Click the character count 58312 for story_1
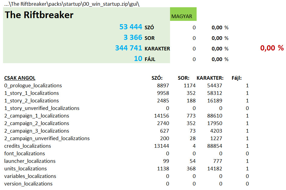Viewport: 286px width, 190px height. (x=215, y=93)
